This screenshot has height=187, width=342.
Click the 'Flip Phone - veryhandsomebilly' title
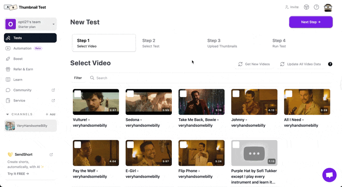click(x=195, y=174)
